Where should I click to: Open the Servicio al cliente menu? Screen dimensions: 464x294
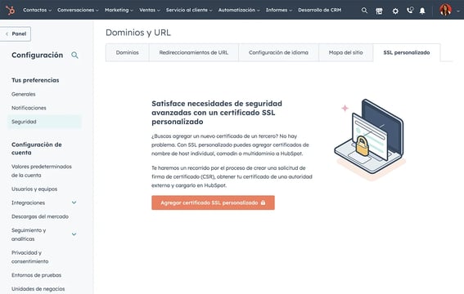point(189,10)
